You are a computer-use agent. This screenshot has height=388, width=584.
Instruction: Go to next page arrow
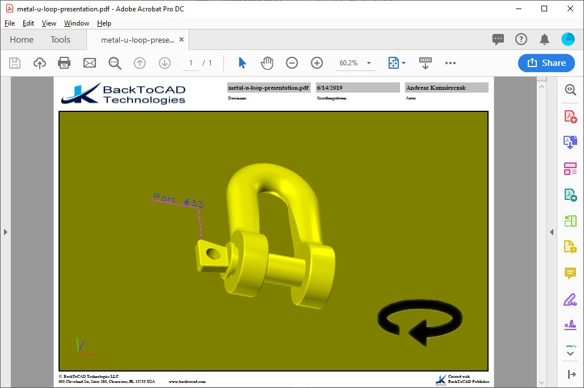pyautogui.click(x=165, y=63)
